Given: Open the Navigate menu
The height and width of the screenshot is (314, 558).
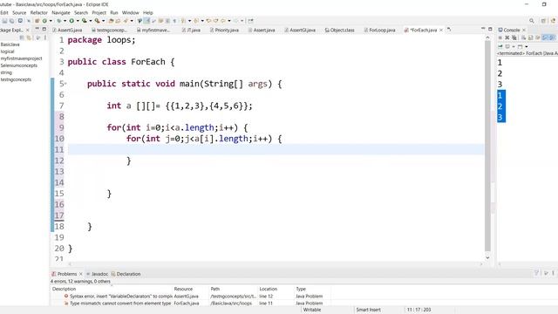Looking at the screenshot, I should tap(61, 12).
